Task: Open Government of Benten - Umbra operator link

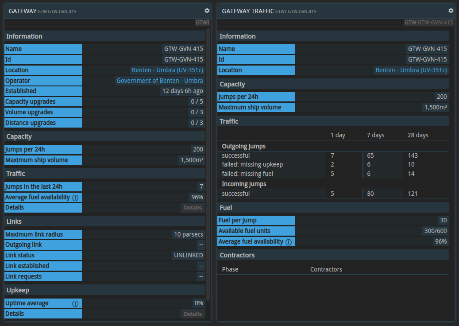Action: pyautogui.click(x=159, y=81)
